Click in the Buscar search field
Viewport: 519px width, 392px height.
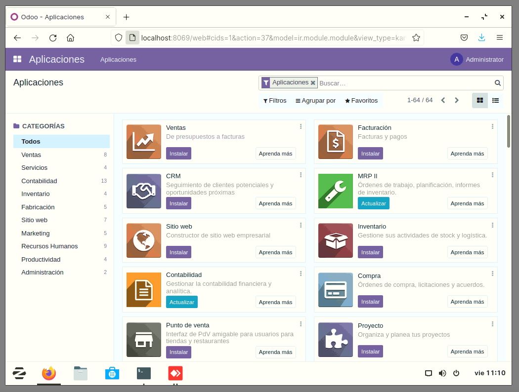(405, 83)
